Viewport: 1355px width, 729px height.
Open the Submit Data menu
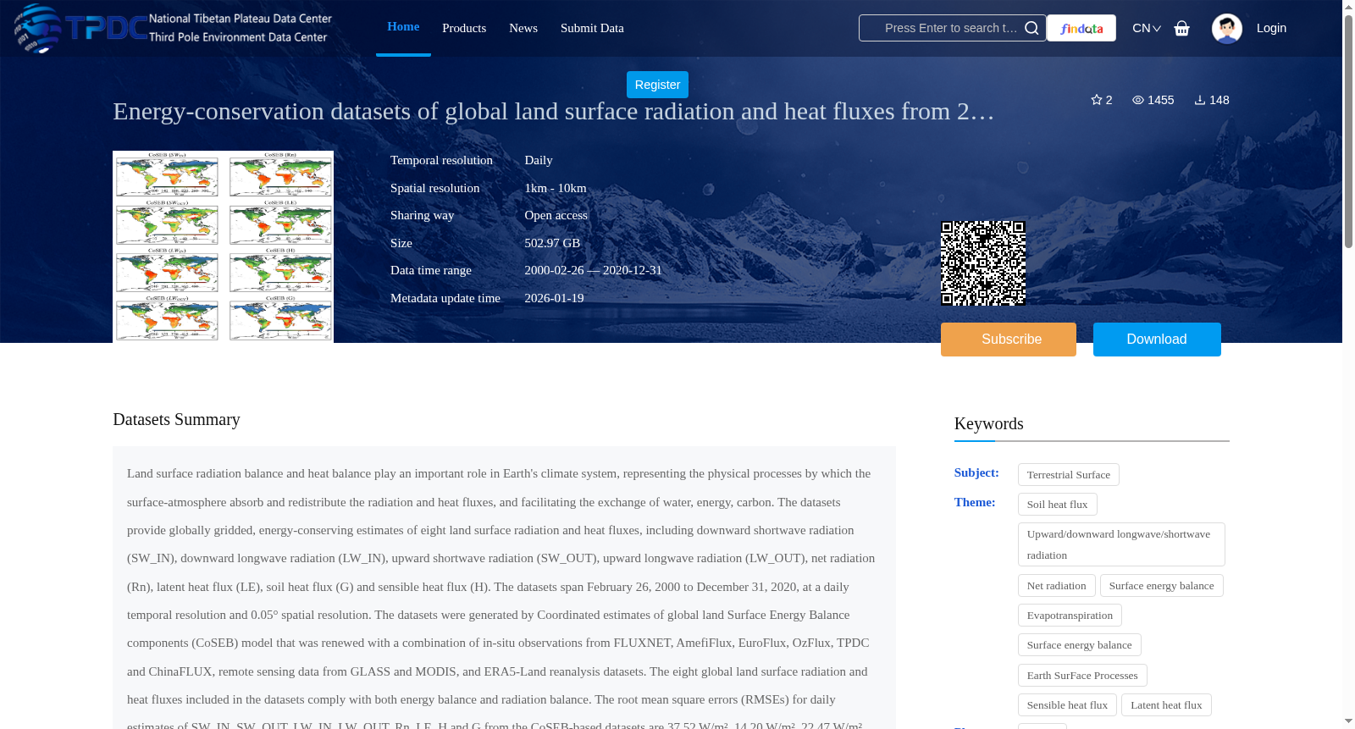pyautogui.click(x=592, y=28)
